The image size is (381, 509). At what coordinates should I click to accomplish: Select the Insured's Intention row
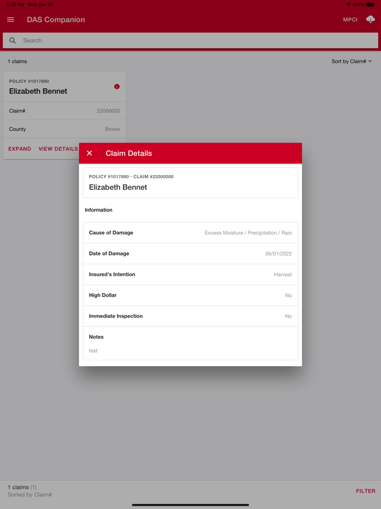(190, 274)
